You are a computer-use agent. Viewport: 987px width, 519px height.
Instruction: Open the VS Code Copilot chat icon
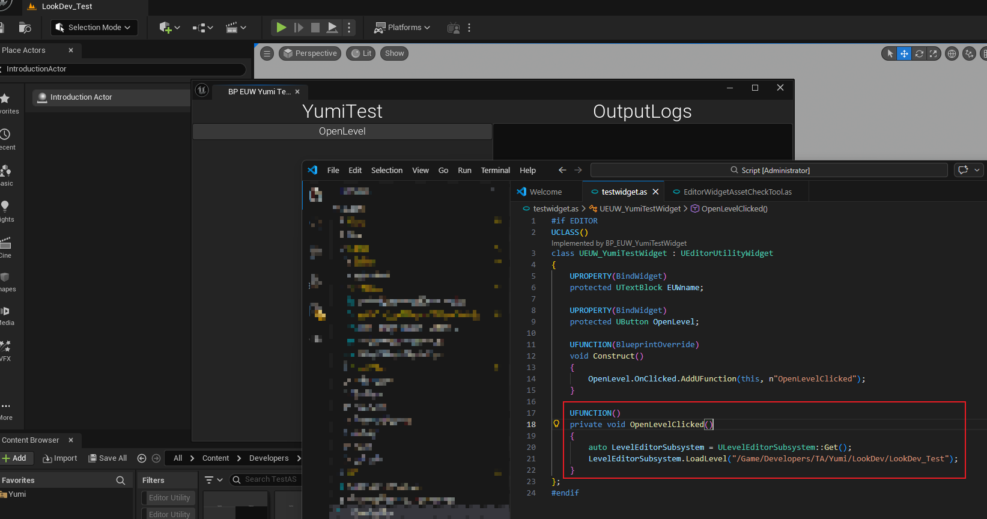click(964, 170)
